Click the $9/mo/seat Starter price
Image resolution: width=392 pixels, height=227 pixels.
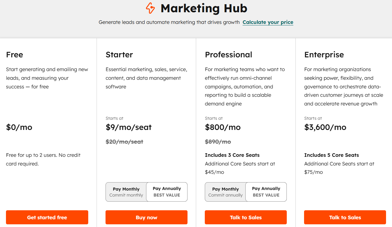[128, 127]
